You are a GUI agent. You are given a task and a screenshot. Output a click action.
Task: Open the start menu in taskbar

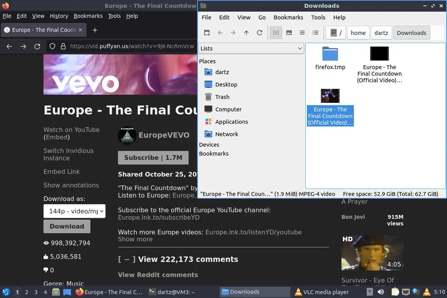tap(6, 292)
